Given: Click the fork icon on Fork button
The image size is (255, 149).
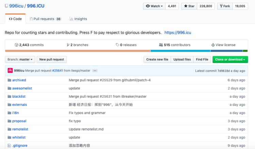Looking at the screenshot, I should pos(221,6).
